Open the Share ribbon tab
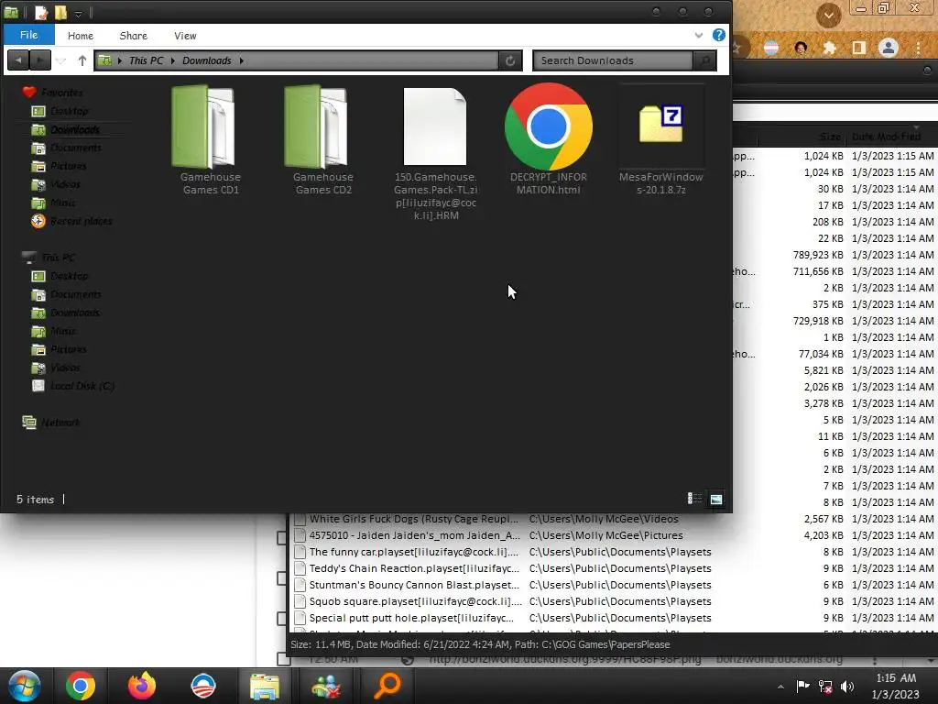The width and height of the screenshot is (938, 704). [x=134, y=36]
